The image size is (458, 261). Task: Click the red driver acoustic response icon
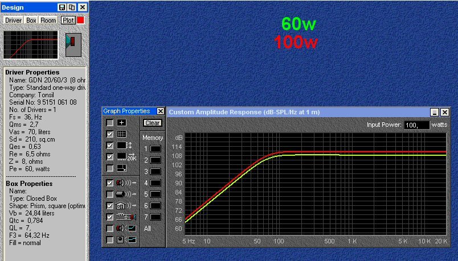(126, 183)
